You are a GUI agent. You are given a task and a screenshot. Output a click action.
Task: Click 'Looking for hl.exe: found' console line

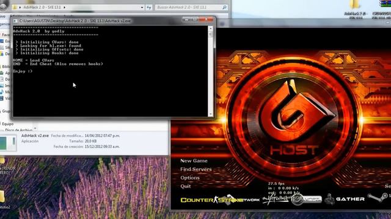(x=48, y=46)
